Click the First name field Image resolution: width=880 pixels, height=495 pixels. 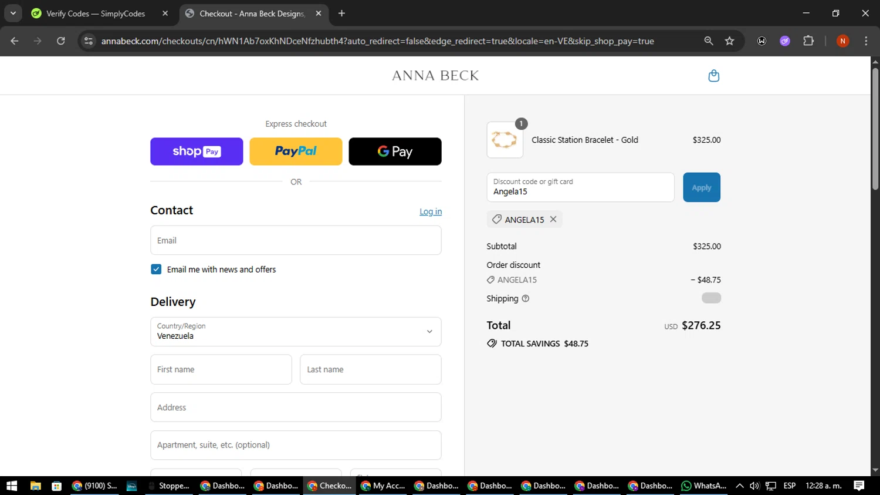221,369
